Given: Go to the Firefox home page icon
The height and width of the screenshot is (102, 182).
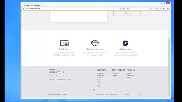Looking at the screenshot, I should 164,9.
